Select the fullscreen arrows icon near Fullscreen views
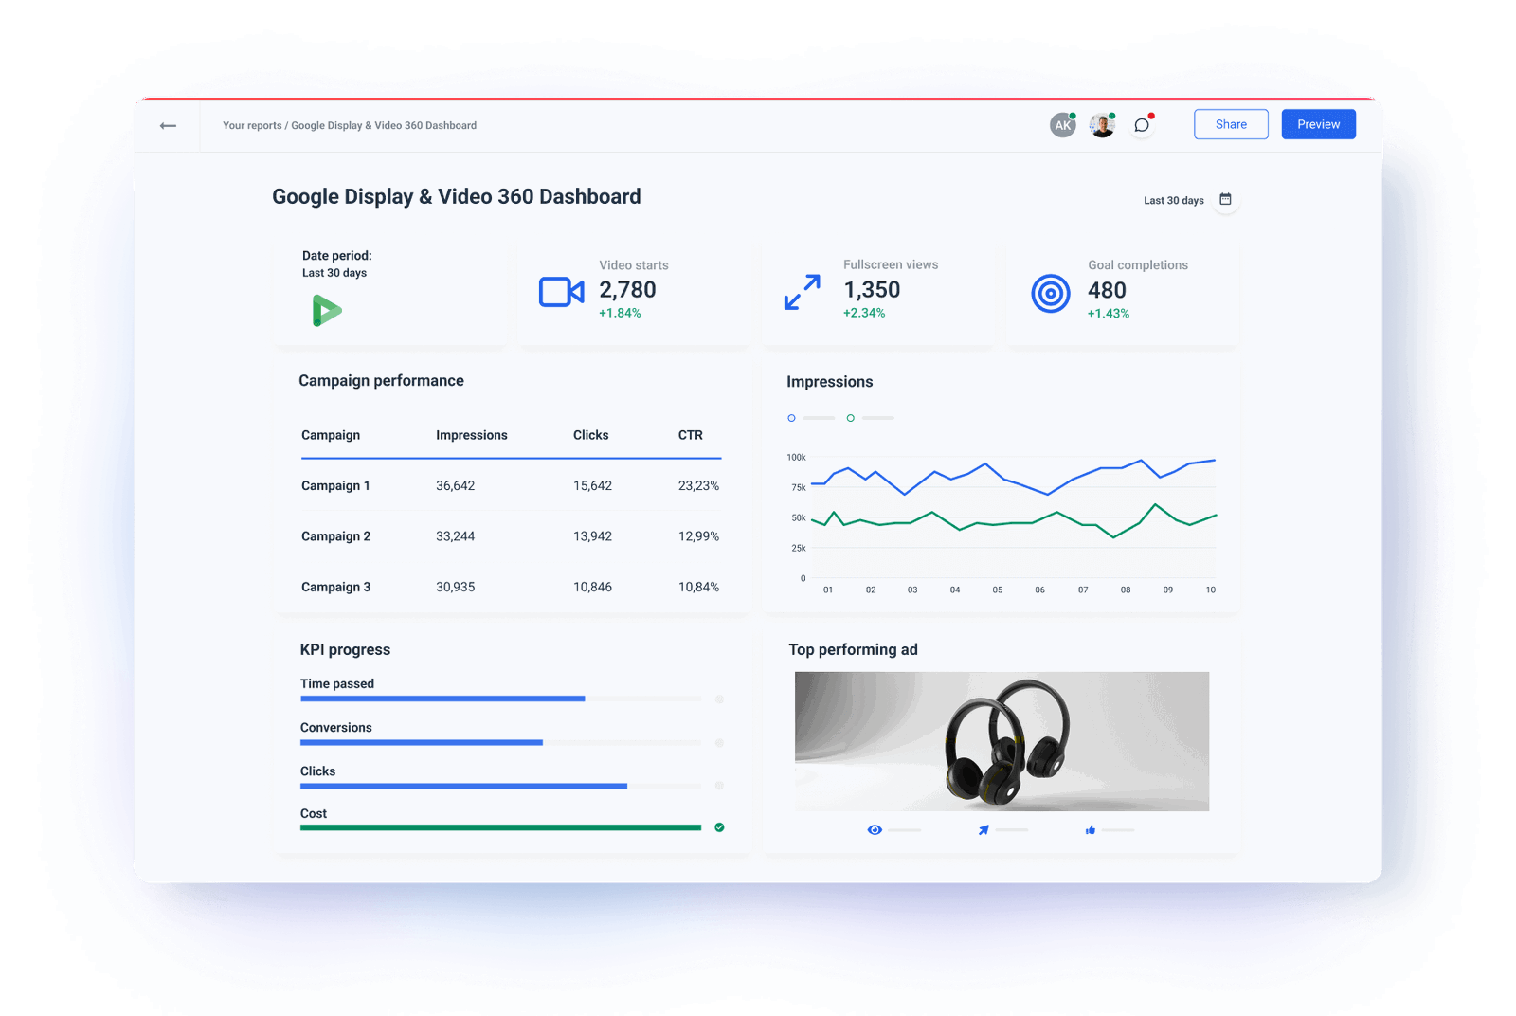 (x=803, y=292)
